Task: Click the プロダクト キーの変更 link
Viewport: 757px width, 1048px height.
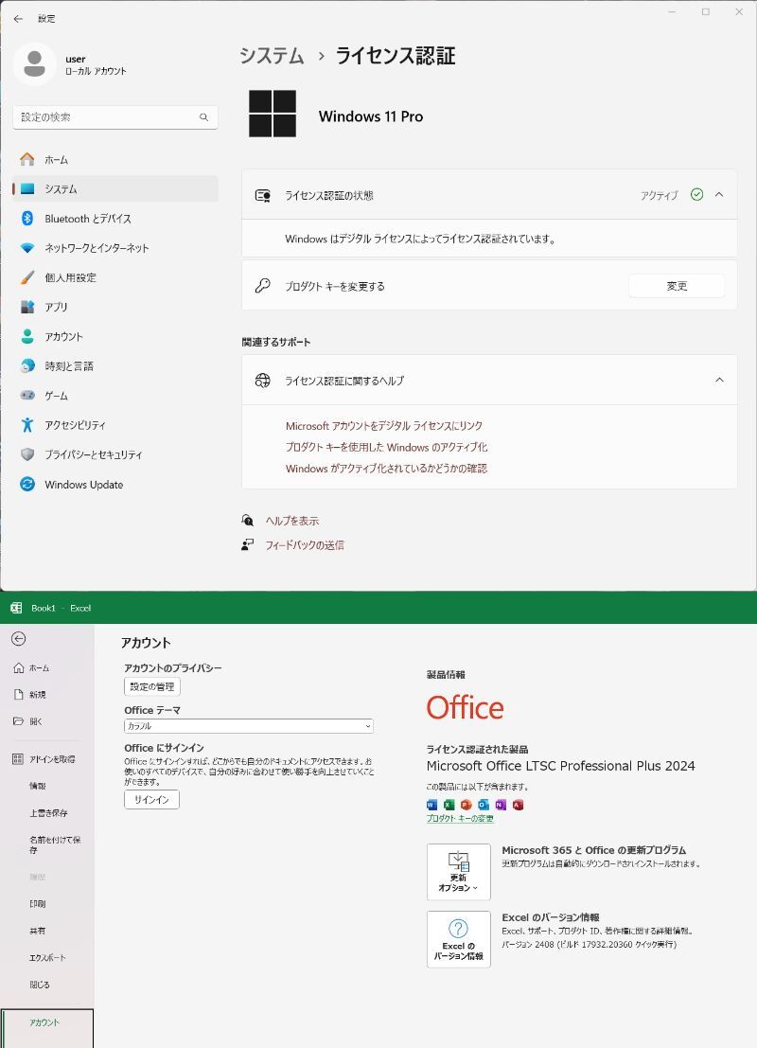Action: tap(460, 818)
